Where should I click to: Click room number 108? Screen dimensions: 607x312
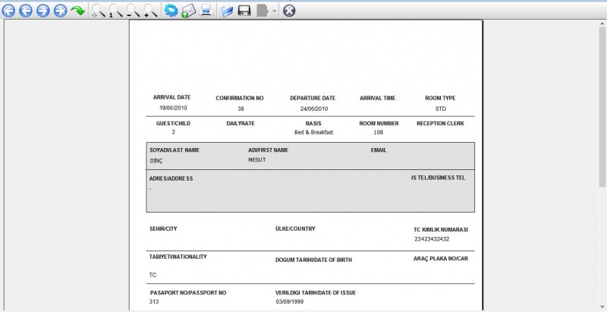379,132
